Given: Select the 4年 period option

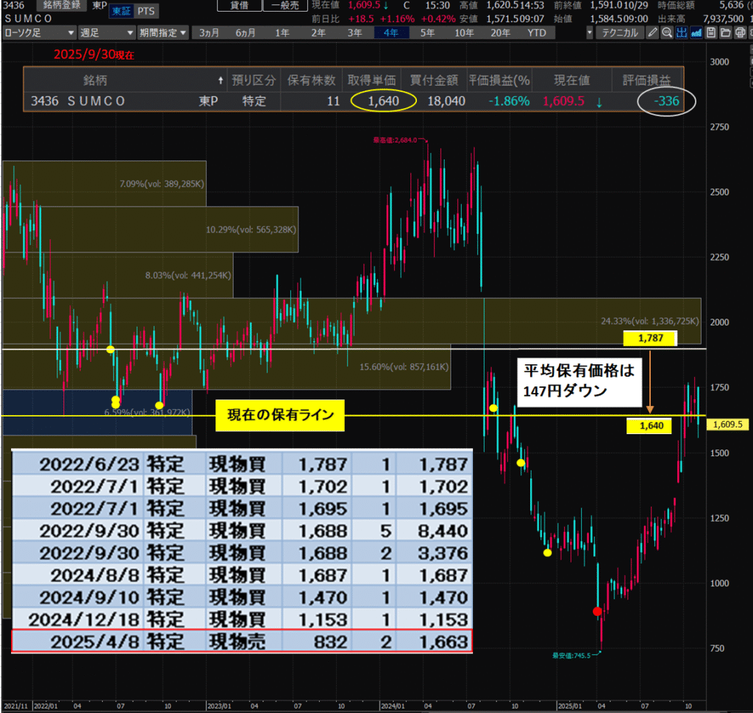Looking at the screenshot, I should pyautogui.click(x=390, y=32).
